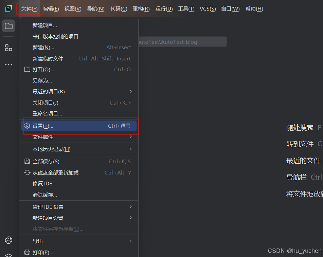
Task: Open the 编辑(E) menu
Action: tap(51, 9)
